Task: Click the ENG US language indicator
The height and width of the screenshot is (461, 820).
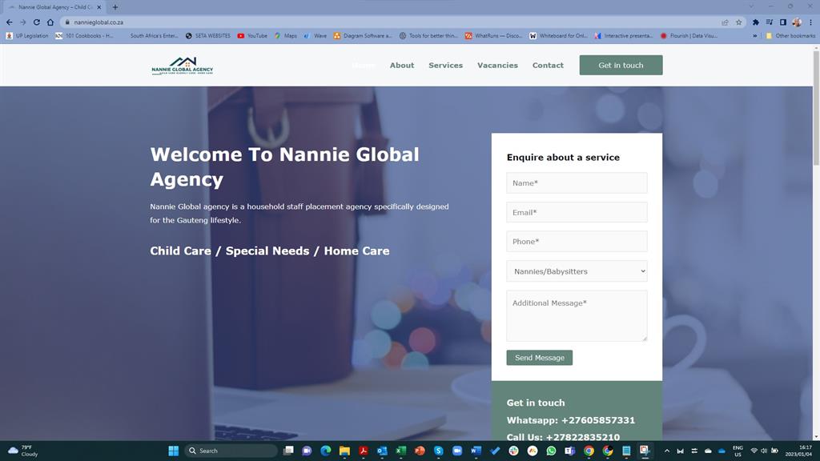Action: click(738, 451)
